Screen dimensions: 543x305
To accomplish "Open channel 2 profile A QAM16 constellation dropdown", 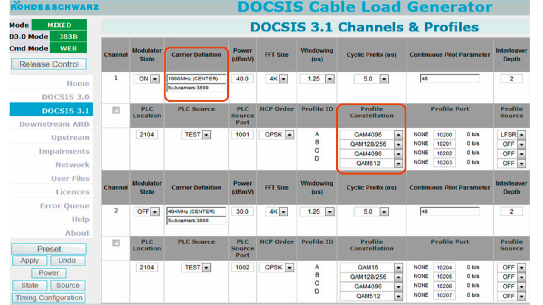I will [x=372, y=268].
